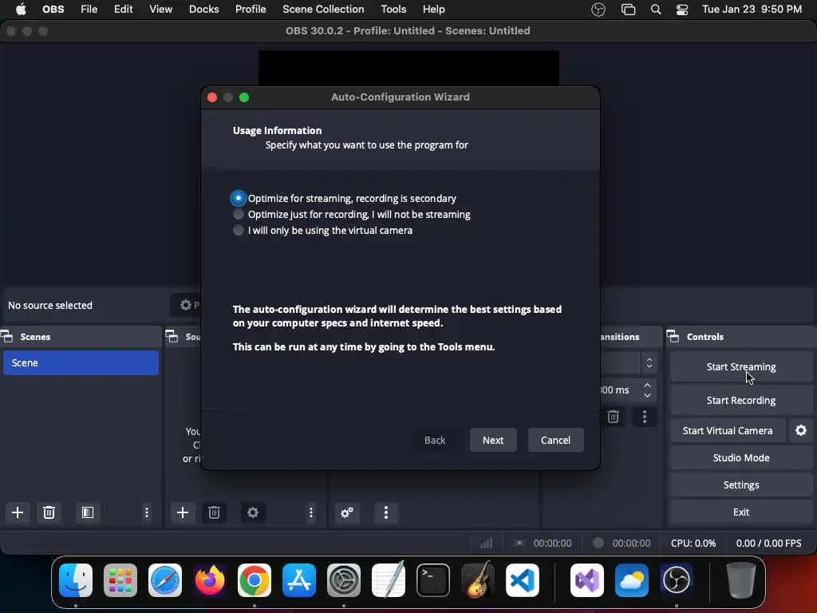The image size is (817, 613).
Task: Click Next in the Auto-Configuration Wizard
Action: coord(493,440)
